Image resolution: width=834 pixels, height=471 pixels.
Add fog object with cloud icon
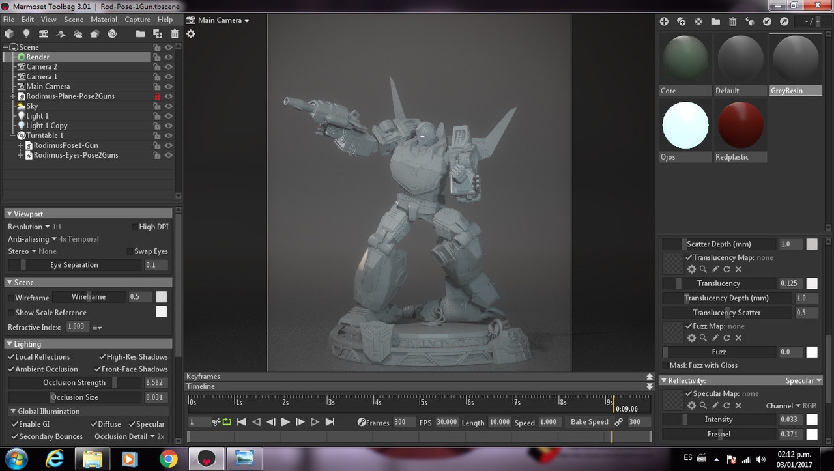click(x=78, y=34)
